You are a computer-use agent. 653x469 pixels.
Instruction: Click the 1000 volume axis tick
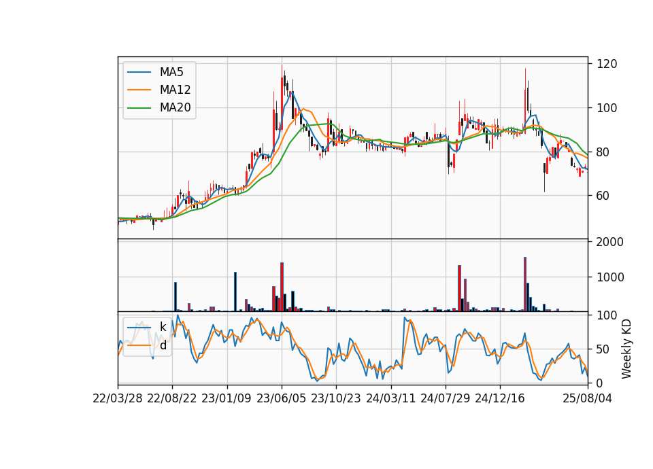point(610,277)
